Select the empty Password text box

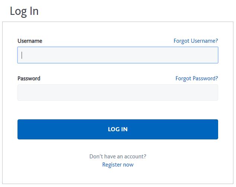[118, 93]
